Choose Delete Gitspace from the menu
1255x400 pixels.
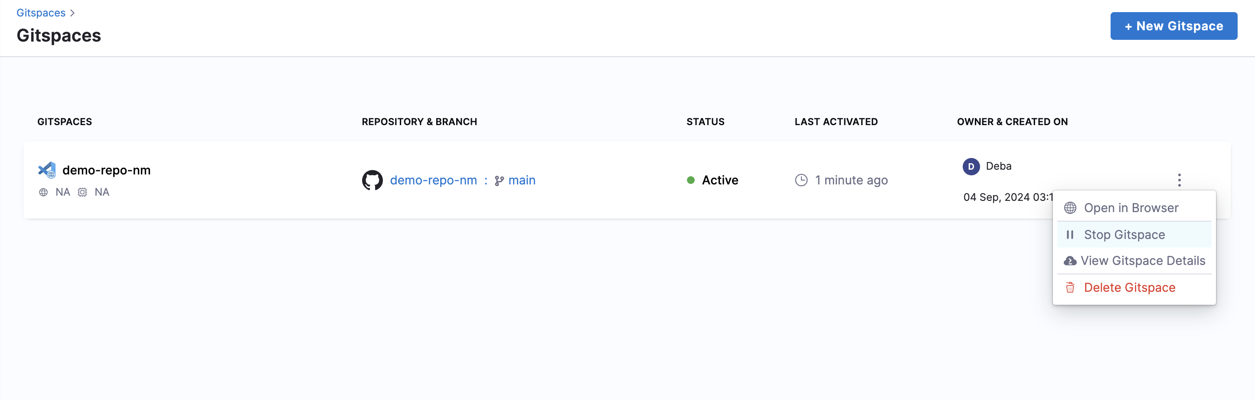[1134, 287]
